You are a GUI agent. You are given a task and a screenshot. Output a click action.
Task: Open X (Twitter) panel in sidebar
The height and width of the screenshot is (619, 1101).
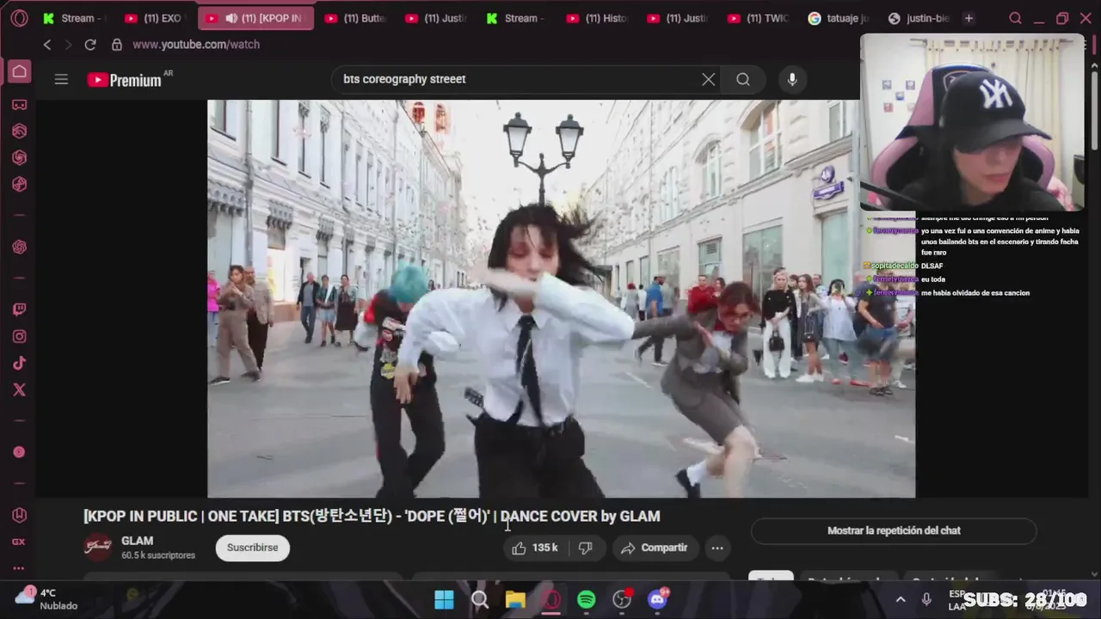point(19,389)
